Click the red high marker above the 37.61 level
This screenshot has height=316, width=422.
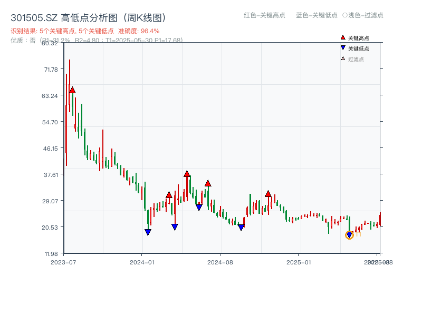pyautogui.click(x=187, y=173)
